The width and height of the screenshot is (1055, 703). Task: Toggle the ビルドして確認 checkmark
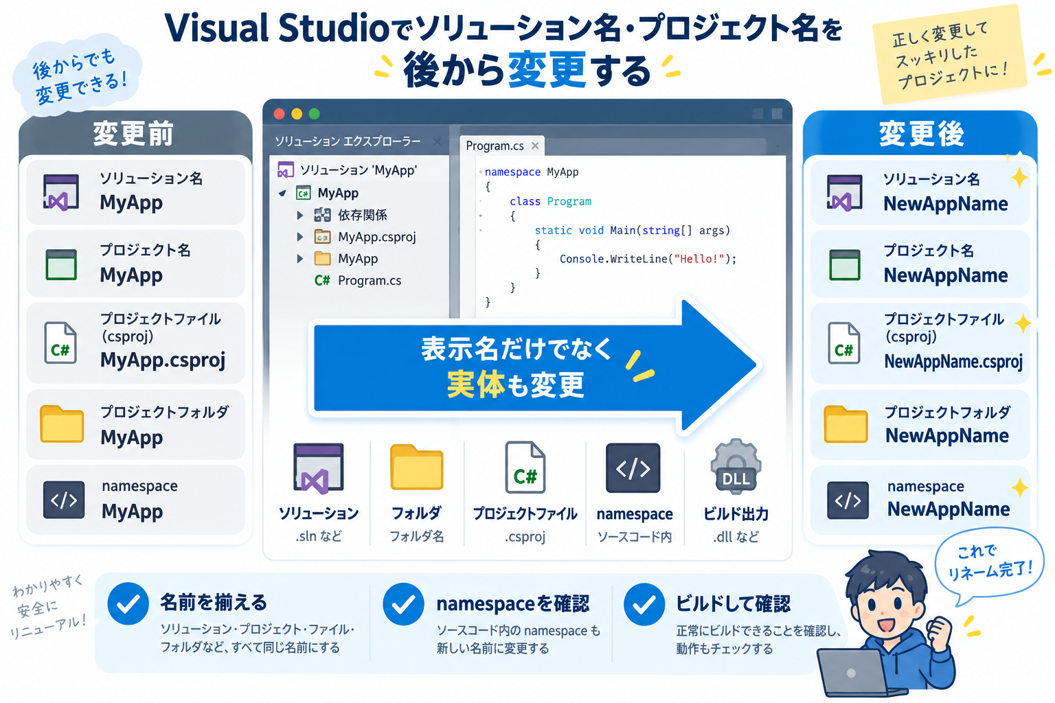click(x=644, y=604)
